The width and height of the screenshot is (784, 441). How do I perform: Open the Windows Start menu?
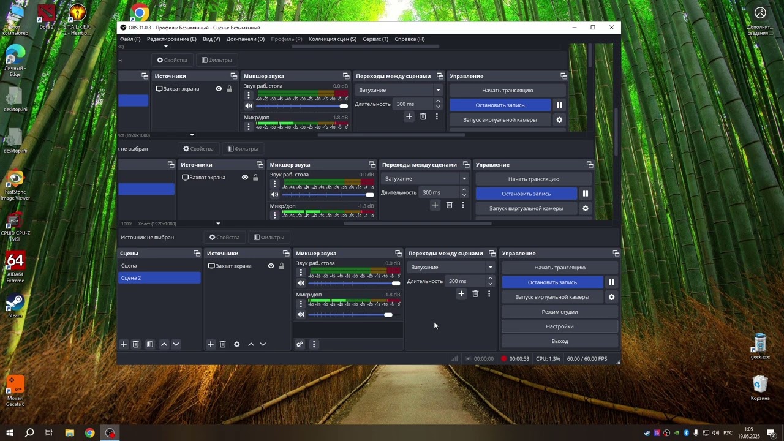tap(10, 433)
